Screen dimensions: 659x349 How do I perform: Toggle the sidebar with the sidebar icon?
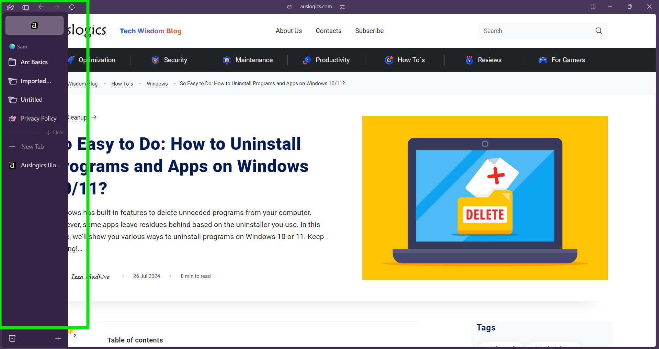[26, 7]
